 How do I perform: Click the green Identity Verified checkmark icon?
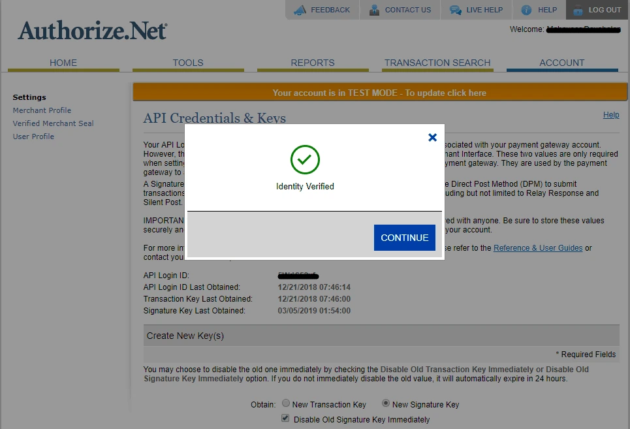click(x=305, y=159)
